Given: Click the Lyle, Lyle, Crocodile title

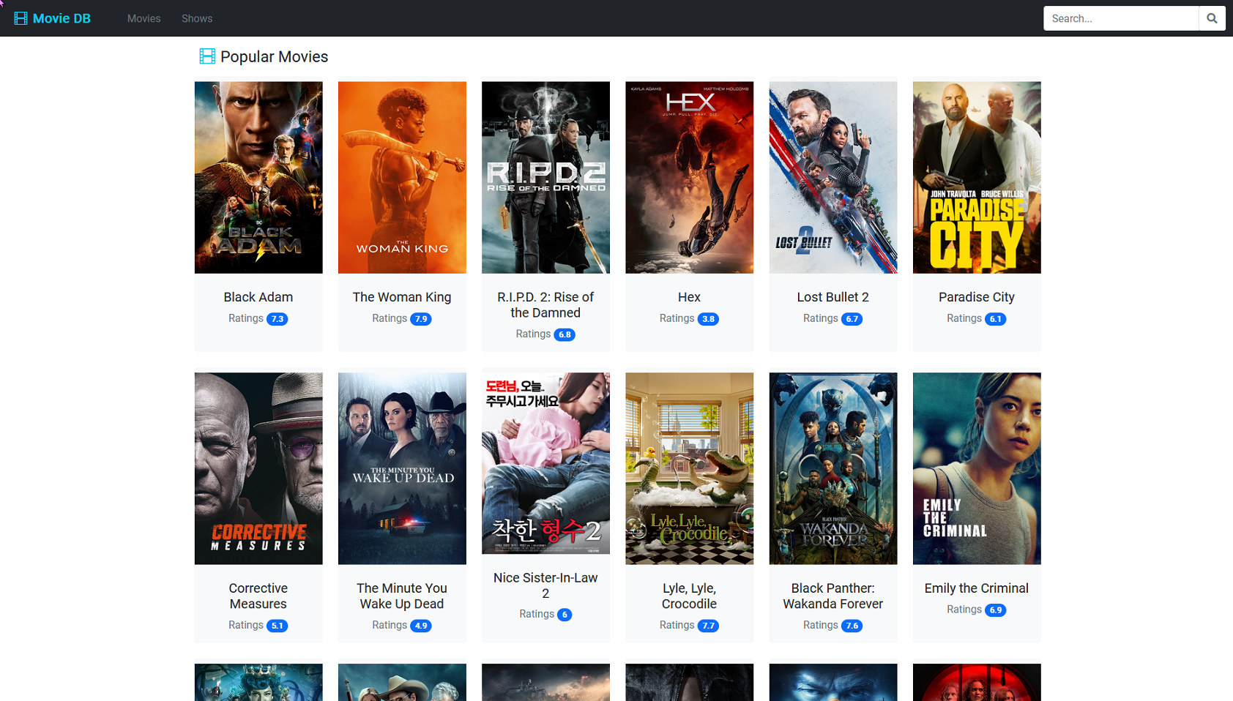Looking at the screenshot, I should tap(689, 596).
